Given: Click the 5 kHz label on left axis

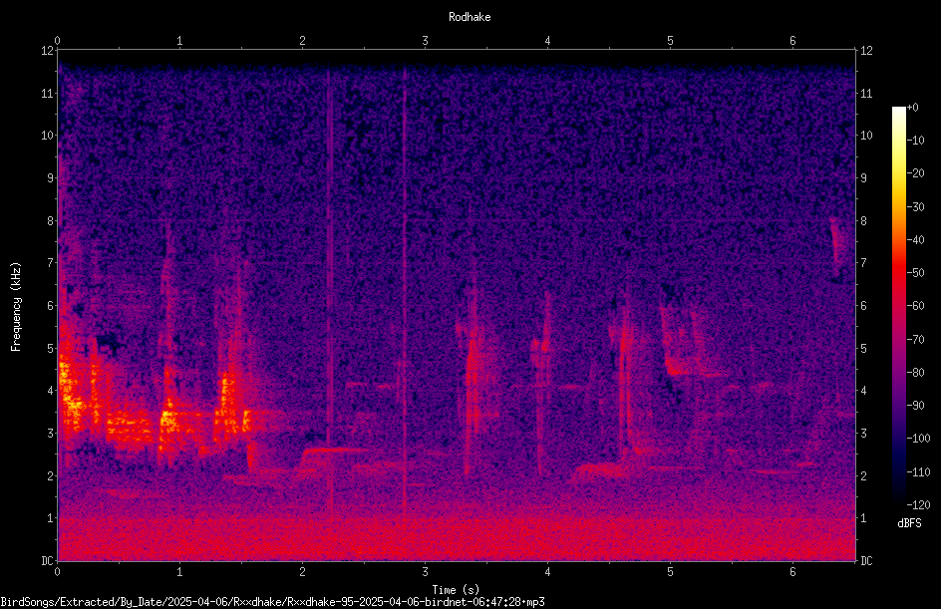Looking at the screenshot, I should coord(51,348).
